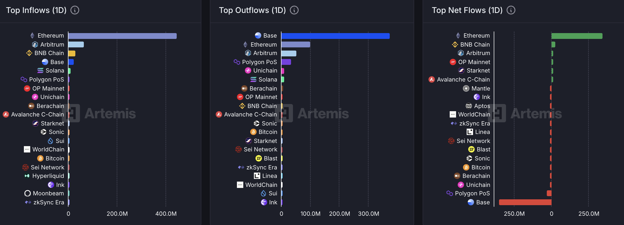Click the OP Mainnet logo in the Top Inflows chart
The width and height of the screenshot is (624, 225).
tap(27, 88)
